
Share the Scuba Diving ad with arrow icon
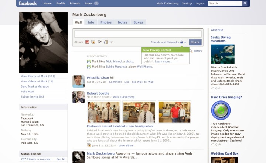pyautogui.click(x=219, y=88)
